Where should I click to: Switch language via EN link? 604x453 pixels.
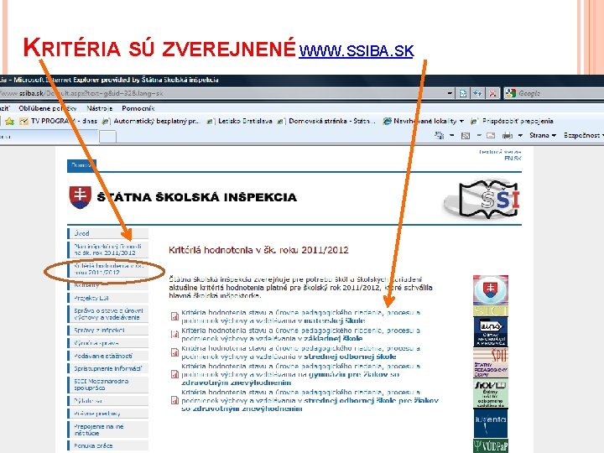point(508,159)
